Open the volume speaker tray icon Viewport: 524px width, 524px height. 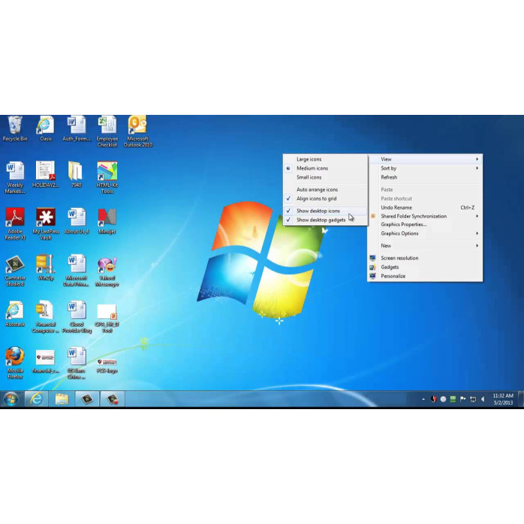point(483,399)
